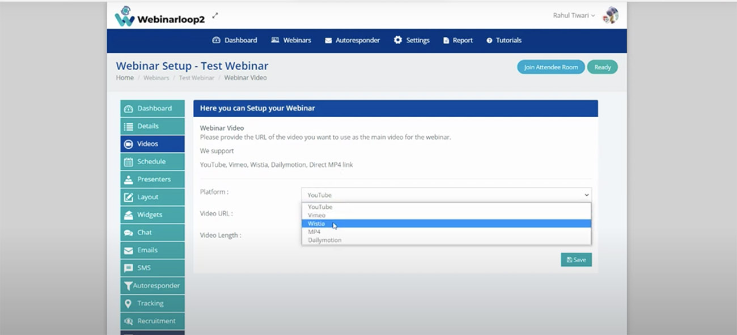737x335 pixels.
Task: Open the Settings top menu
Action: pos(412,40)
